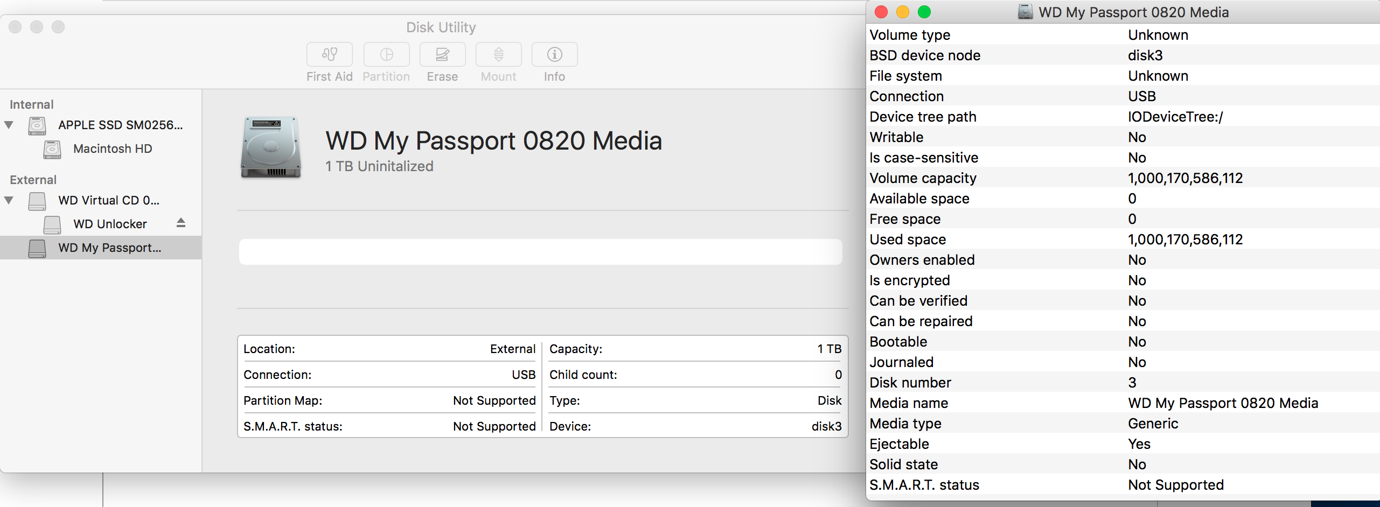This screenshot has height=507, width=1380.
Task: Run First Aid on the selected disk
Action: pos(329,61)
